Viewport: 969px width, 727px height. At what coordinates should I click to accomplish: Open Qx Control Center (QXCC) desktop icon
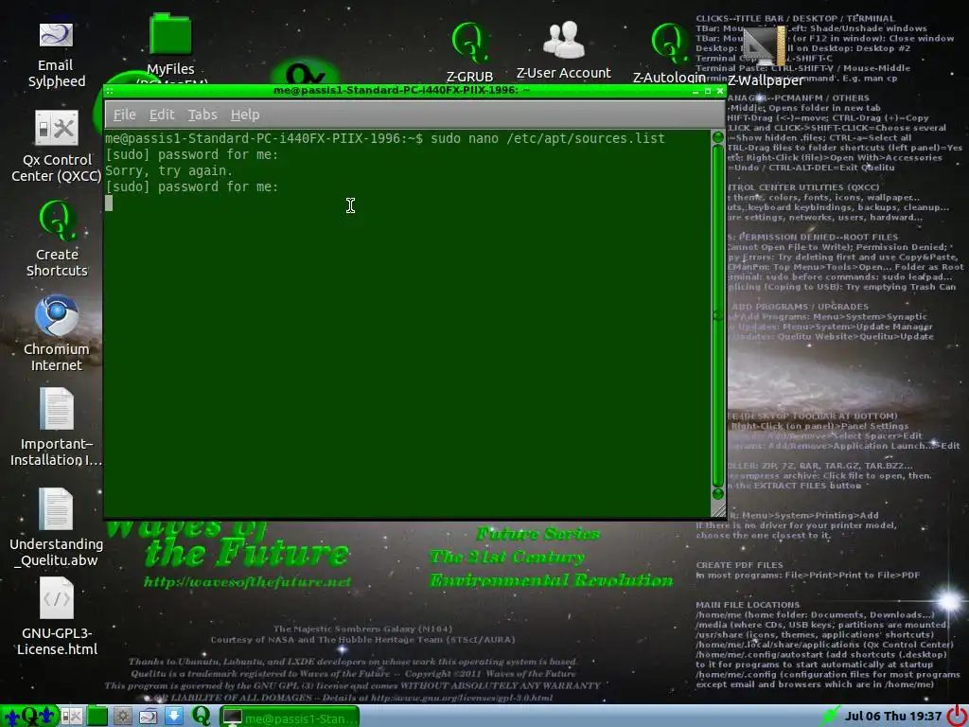coord(56,147)
